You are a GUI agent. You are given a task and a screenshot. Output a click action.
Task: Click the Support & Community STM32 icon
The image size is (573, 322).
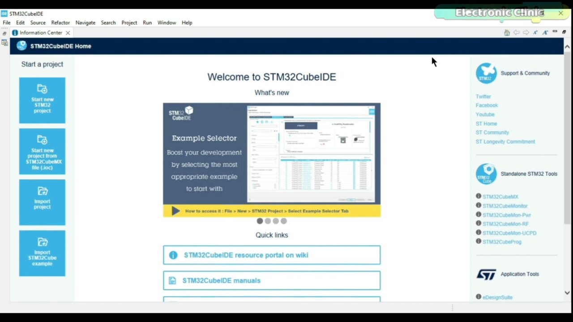[x=486, y=73]
